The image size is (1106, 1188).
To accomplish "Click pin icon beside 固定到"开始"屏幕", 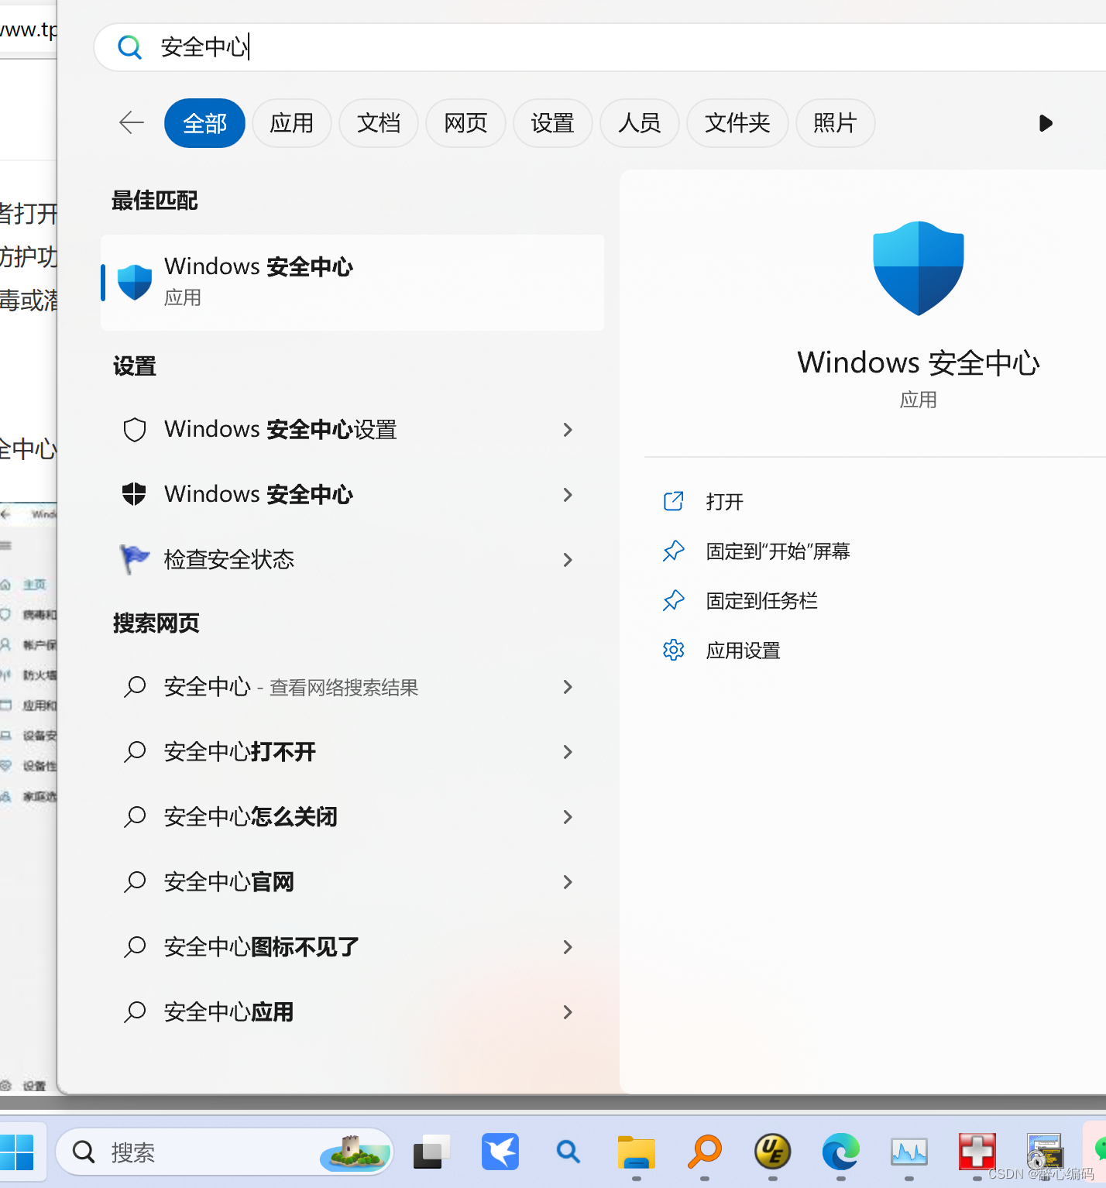I will (x=674, y=551).
